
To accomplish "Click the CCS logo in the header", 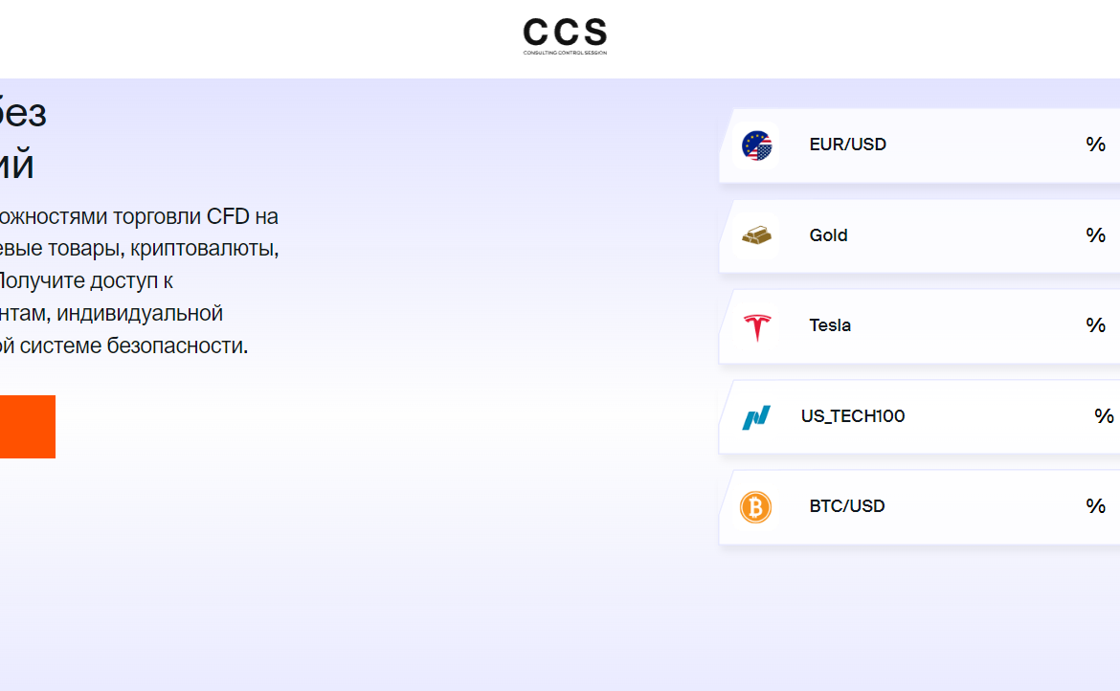I will 565,33.
